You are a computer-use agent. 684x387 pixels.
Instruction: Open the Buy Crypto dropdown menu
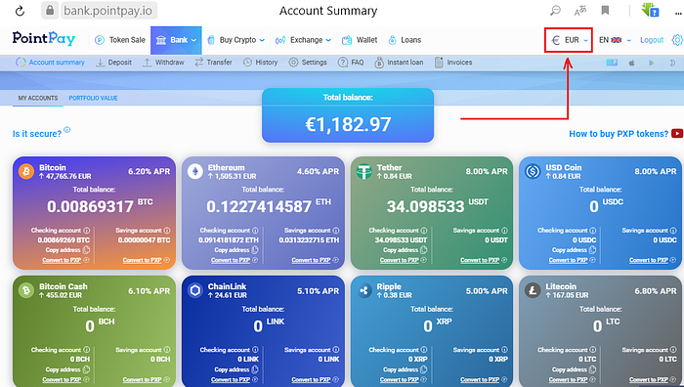(236, 40)
